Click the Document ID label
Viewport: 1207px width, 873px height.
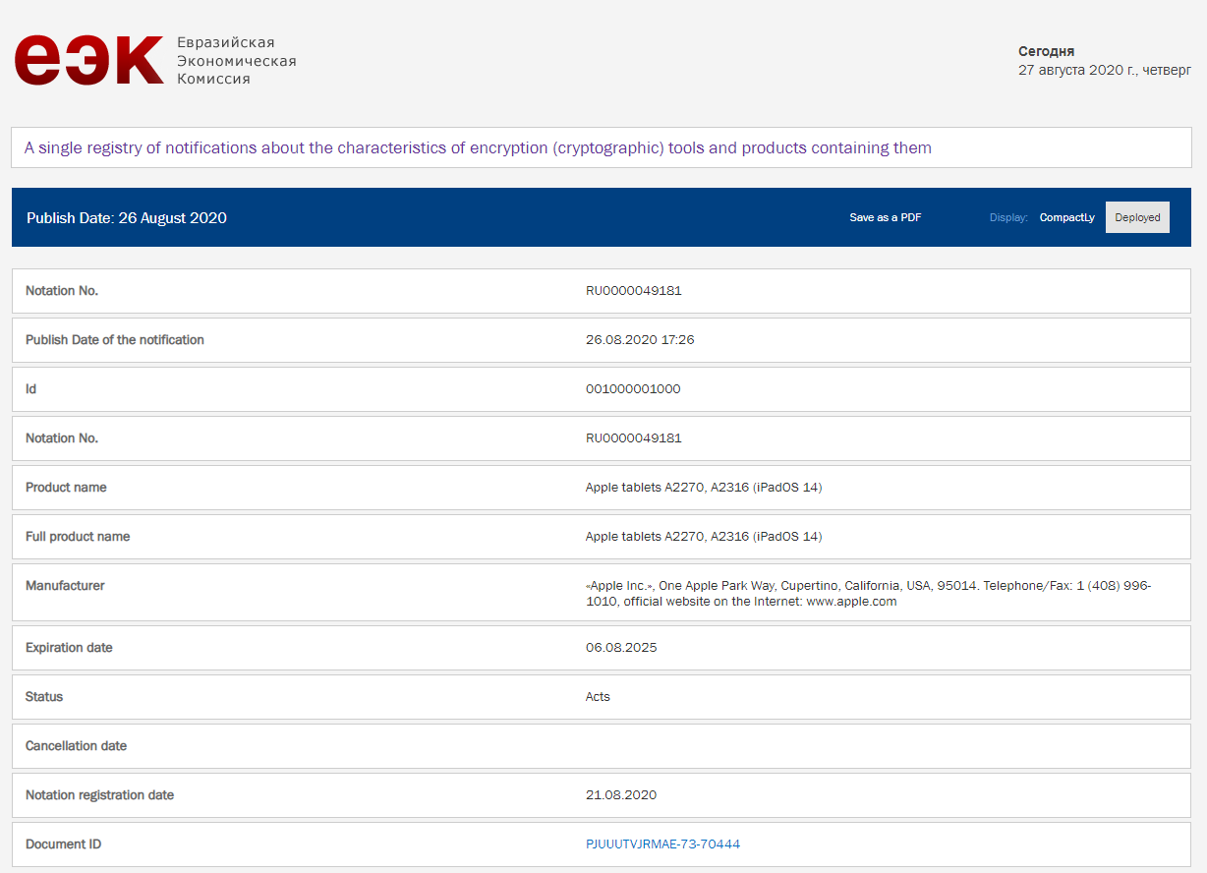click(63, 844)
